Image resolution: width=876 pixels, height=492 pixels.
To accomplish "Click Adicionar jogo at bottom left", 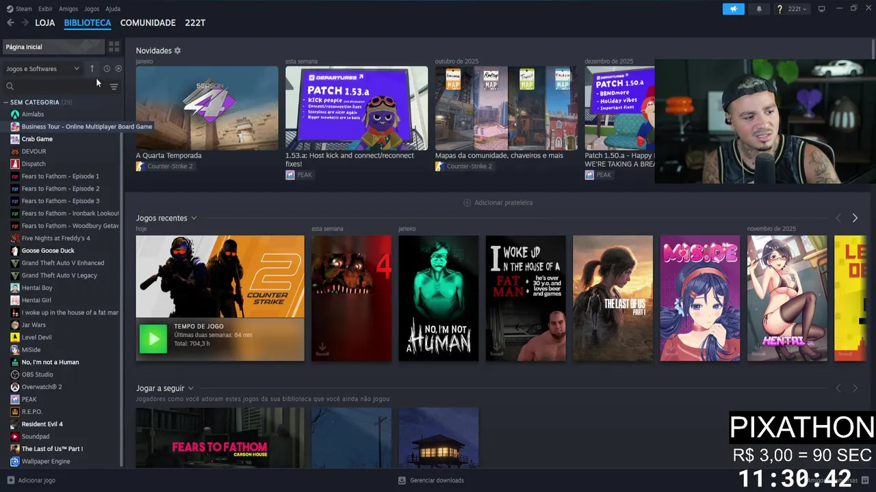I will pos(31,480).
